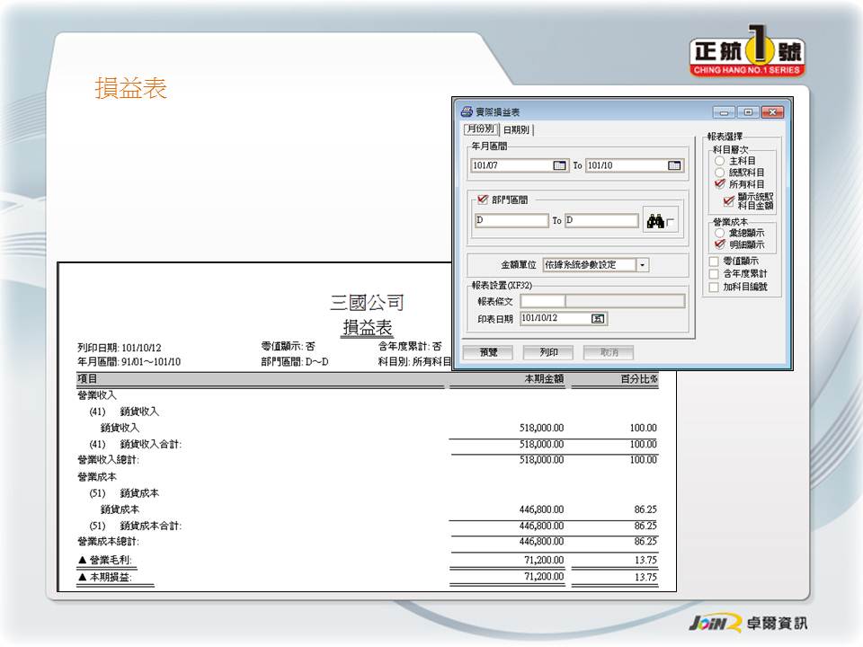Switch to the 月份別 tab
This screenshot has width=863, height=647.
tap(480, 130)
